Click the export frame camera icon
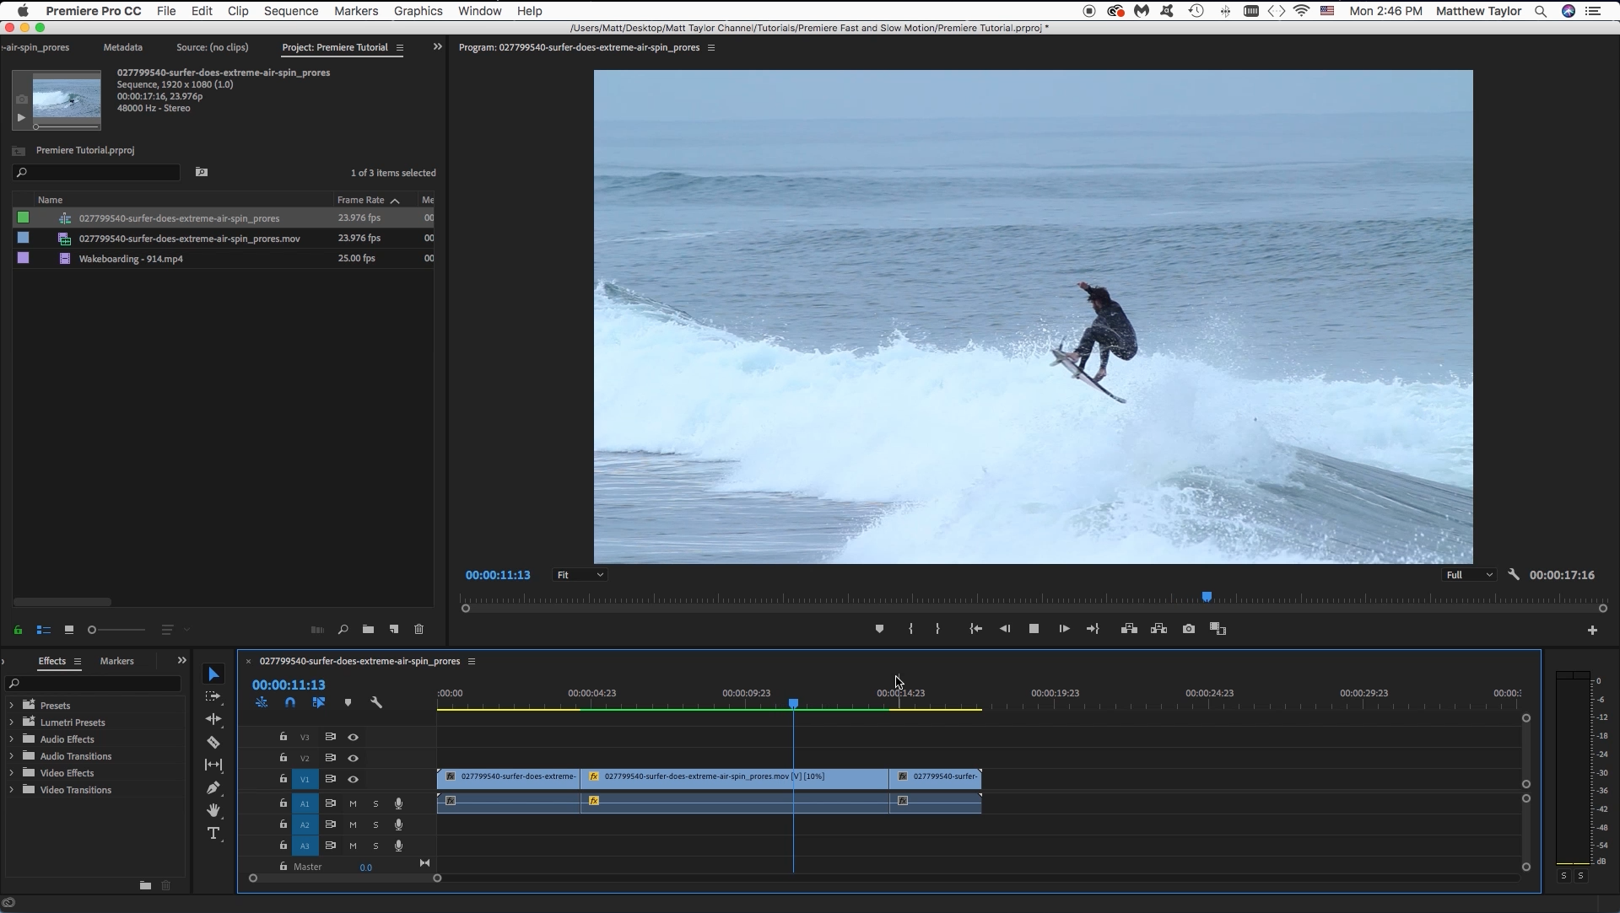This screenshot has width=1620, height=913. point(1188,628)
